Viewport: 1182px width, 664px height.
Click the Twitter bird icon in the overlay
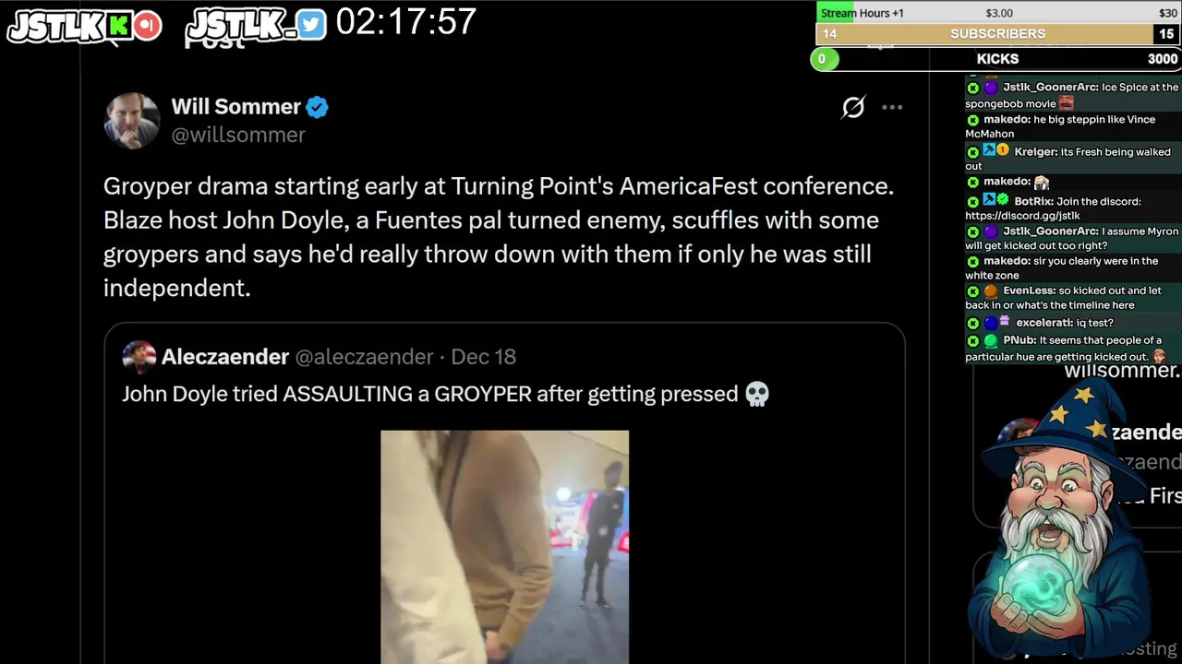(x=311, y=26)
